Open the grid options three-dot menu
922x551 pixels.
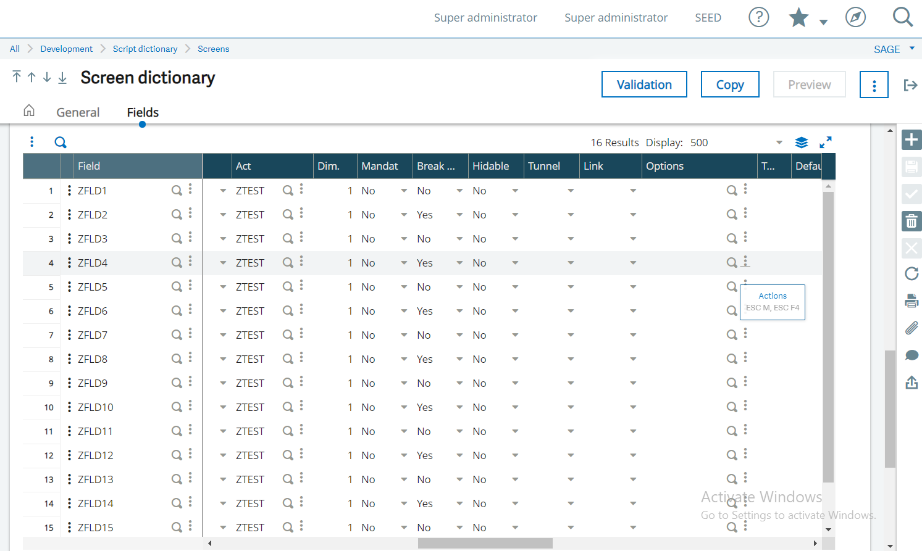coord(32,142)
